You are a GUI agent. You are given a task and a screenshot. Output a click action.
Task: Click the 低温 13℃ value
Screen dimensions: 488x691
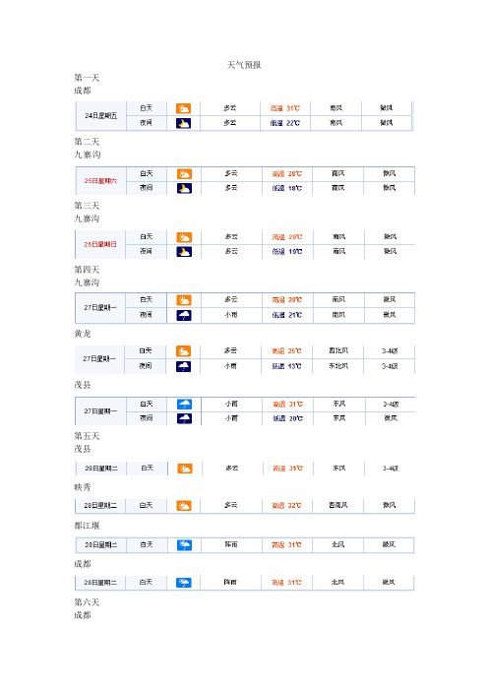pos(286,366)
